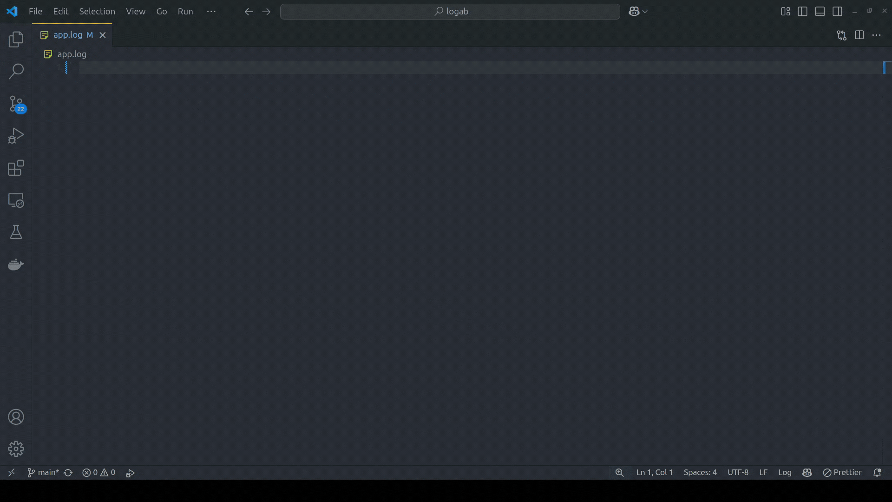Open changes compare icon in editor toolbar
The height and width of the screenshot is (502, 892).
841,35
